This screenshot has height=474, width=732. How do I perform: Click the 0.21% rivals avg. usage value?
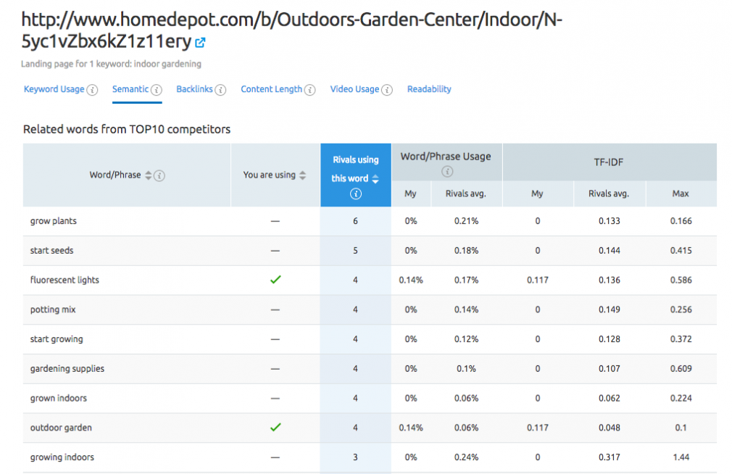(x=466, y=221)
